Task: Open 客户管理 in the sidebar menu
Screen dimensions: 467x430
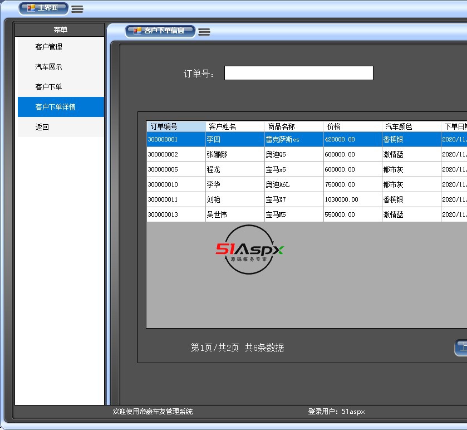Action: [x=48, y=47]
